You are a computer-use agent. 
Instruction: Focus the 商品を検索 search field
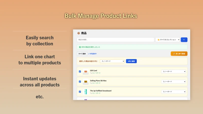coord(115,40)
